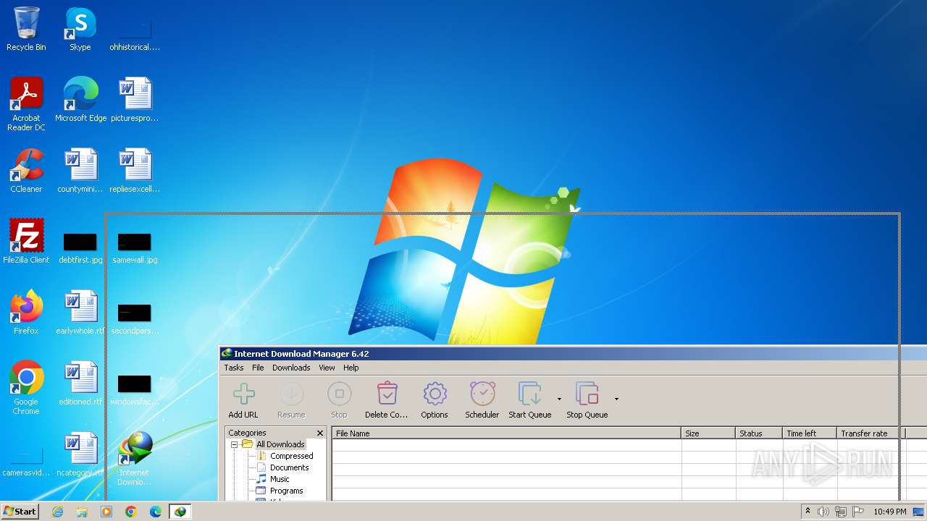Select picturespro Word document icon

pyautogui.click(x=135, y=99)
